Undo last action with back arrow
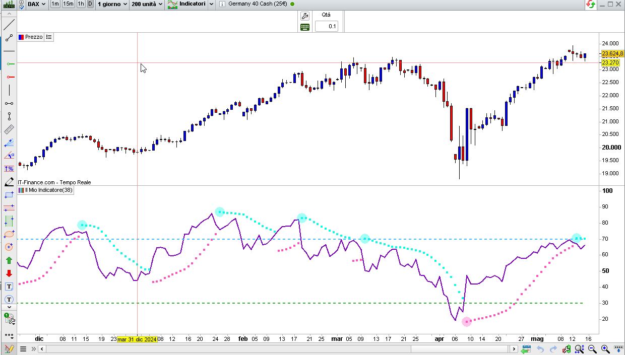The width and height of the screenshot is (625, 355). click(540, 349)
